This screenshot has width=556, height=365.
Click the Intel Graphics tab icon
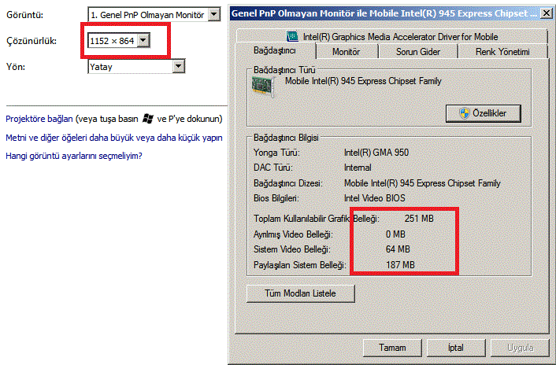[292, 36]
